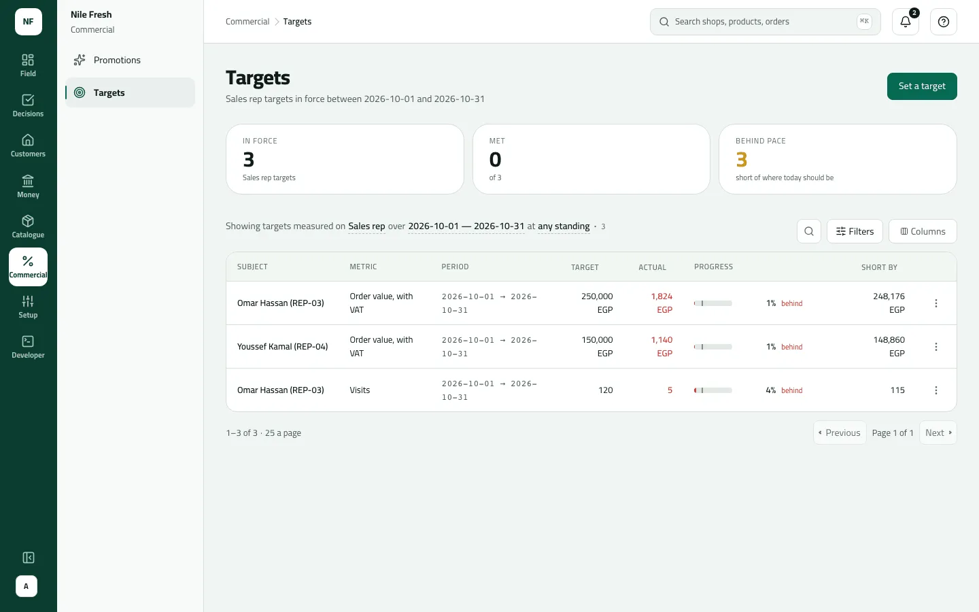Focus the search shops, products, orders field
This screenshot has height=612, width=979.
click(766, 22)
